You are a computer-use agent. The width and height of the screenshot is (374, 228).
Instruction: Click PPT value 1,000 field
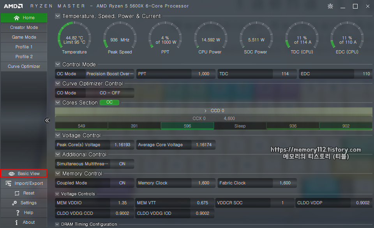click(203, 74)
